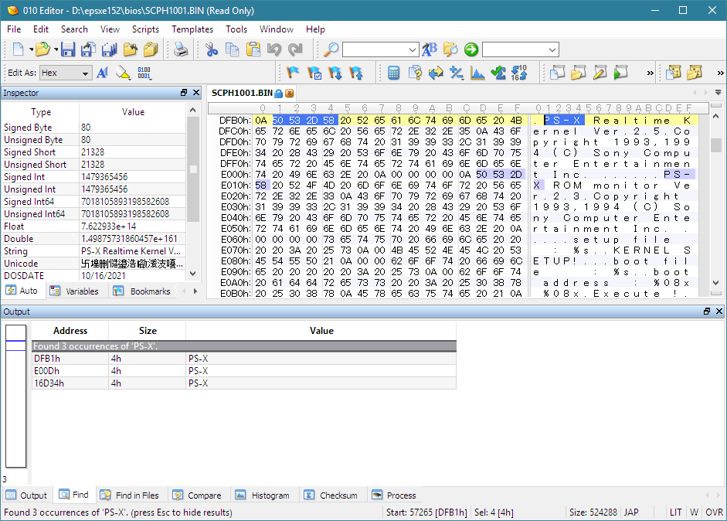Screen dimensions: 727x521
Task: Click the base converter 10/16 icon
Action: coord(519,73)
